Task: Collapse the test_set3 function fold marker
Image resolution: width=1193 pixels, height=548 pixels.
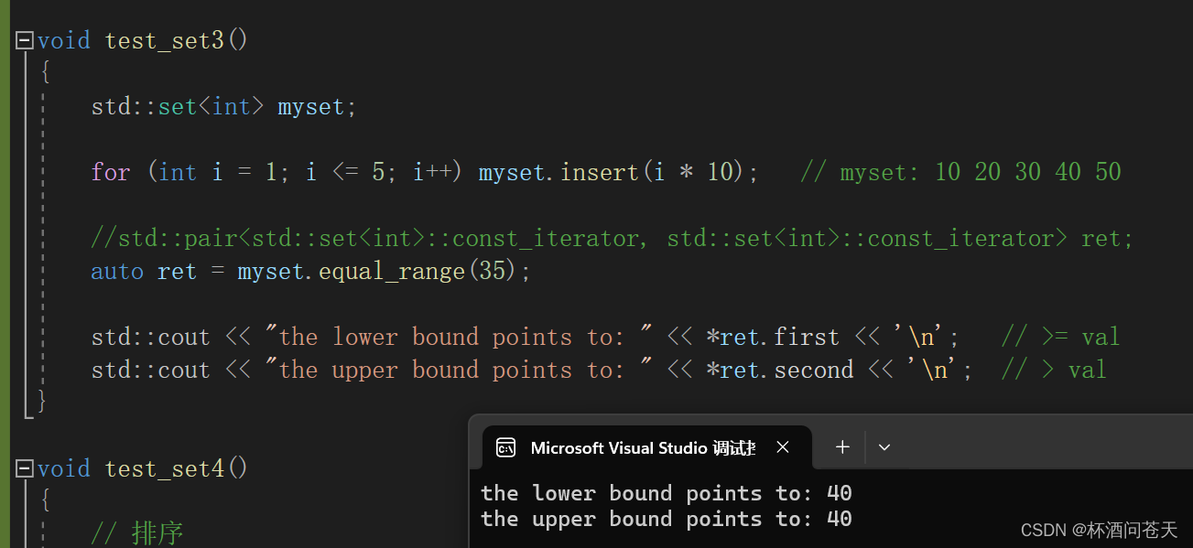Action: click(x=23, y=39)
